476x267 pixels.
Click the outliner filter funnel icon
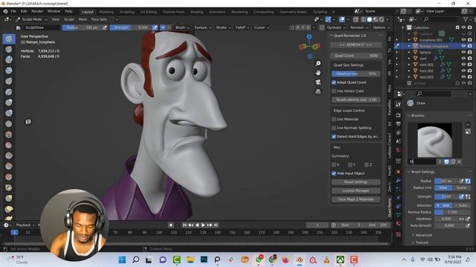(466, 19)
